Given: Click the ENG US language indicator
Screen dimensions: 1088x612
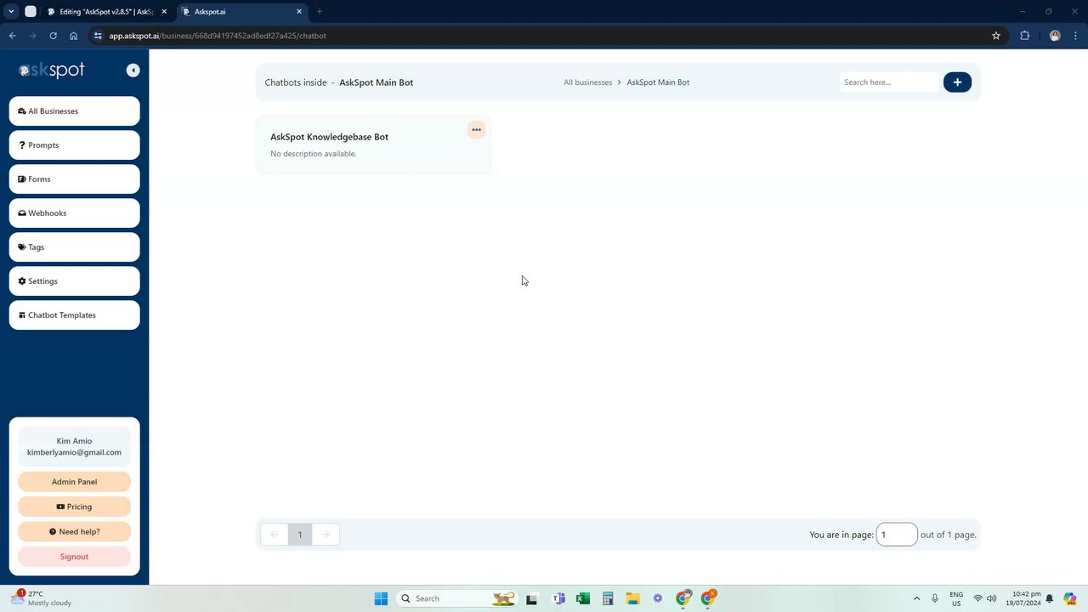Looking at the screenshot, I should point(956,598).
